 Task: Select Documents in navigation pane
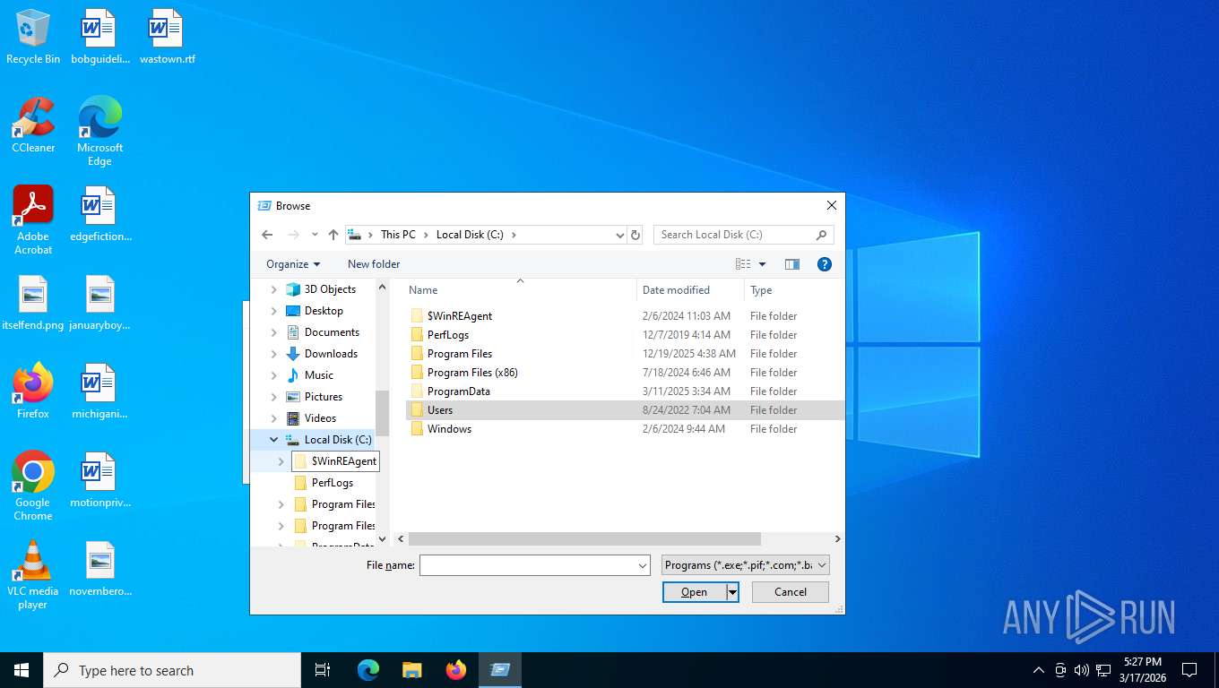[x=332, y=332]
